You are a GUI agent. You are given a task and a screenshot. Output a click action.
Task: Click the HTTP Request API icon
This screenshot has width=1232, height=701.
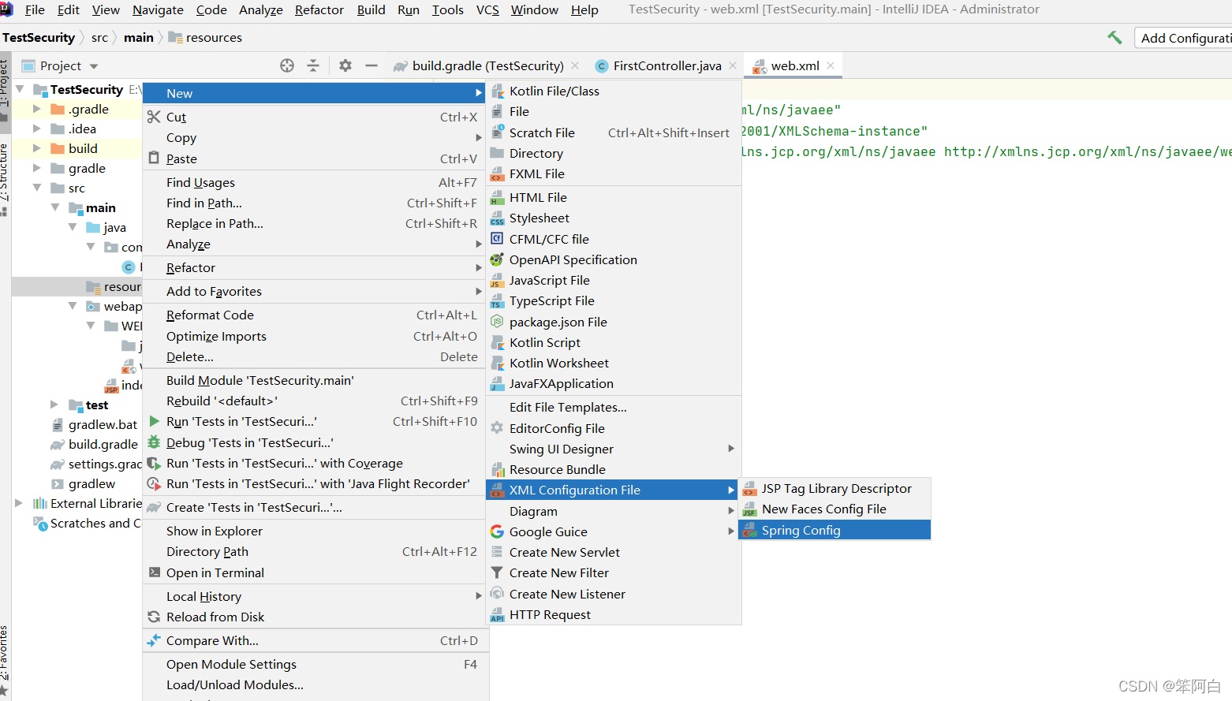click(497, 614)
